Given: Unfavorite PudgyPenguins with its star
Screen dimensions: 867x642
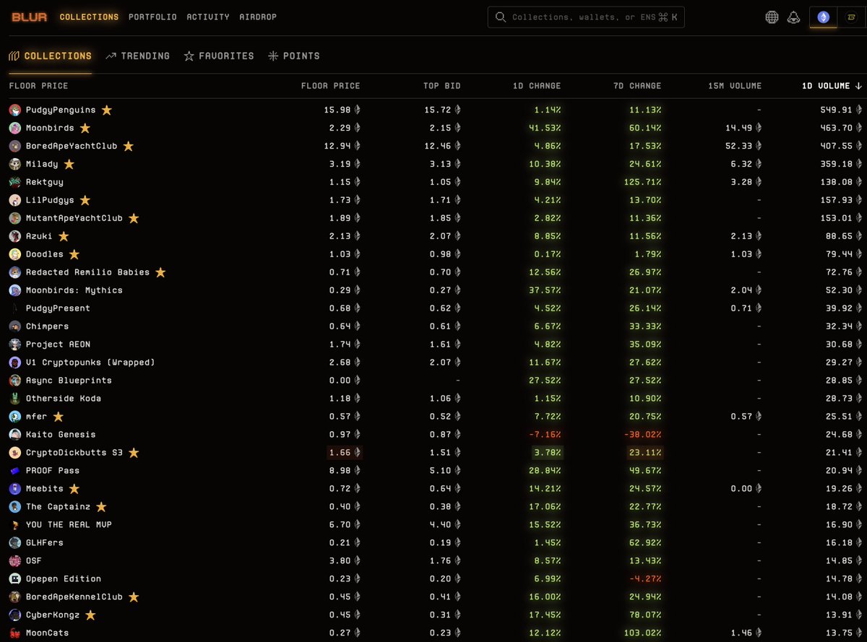Looking at the screenshot, I should pos(106,110).
